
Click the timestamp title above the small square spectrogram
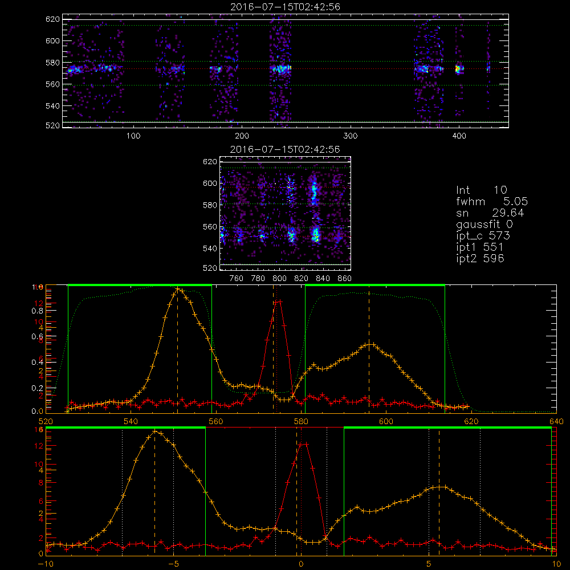pyautogui.click(x=286, y=149)
